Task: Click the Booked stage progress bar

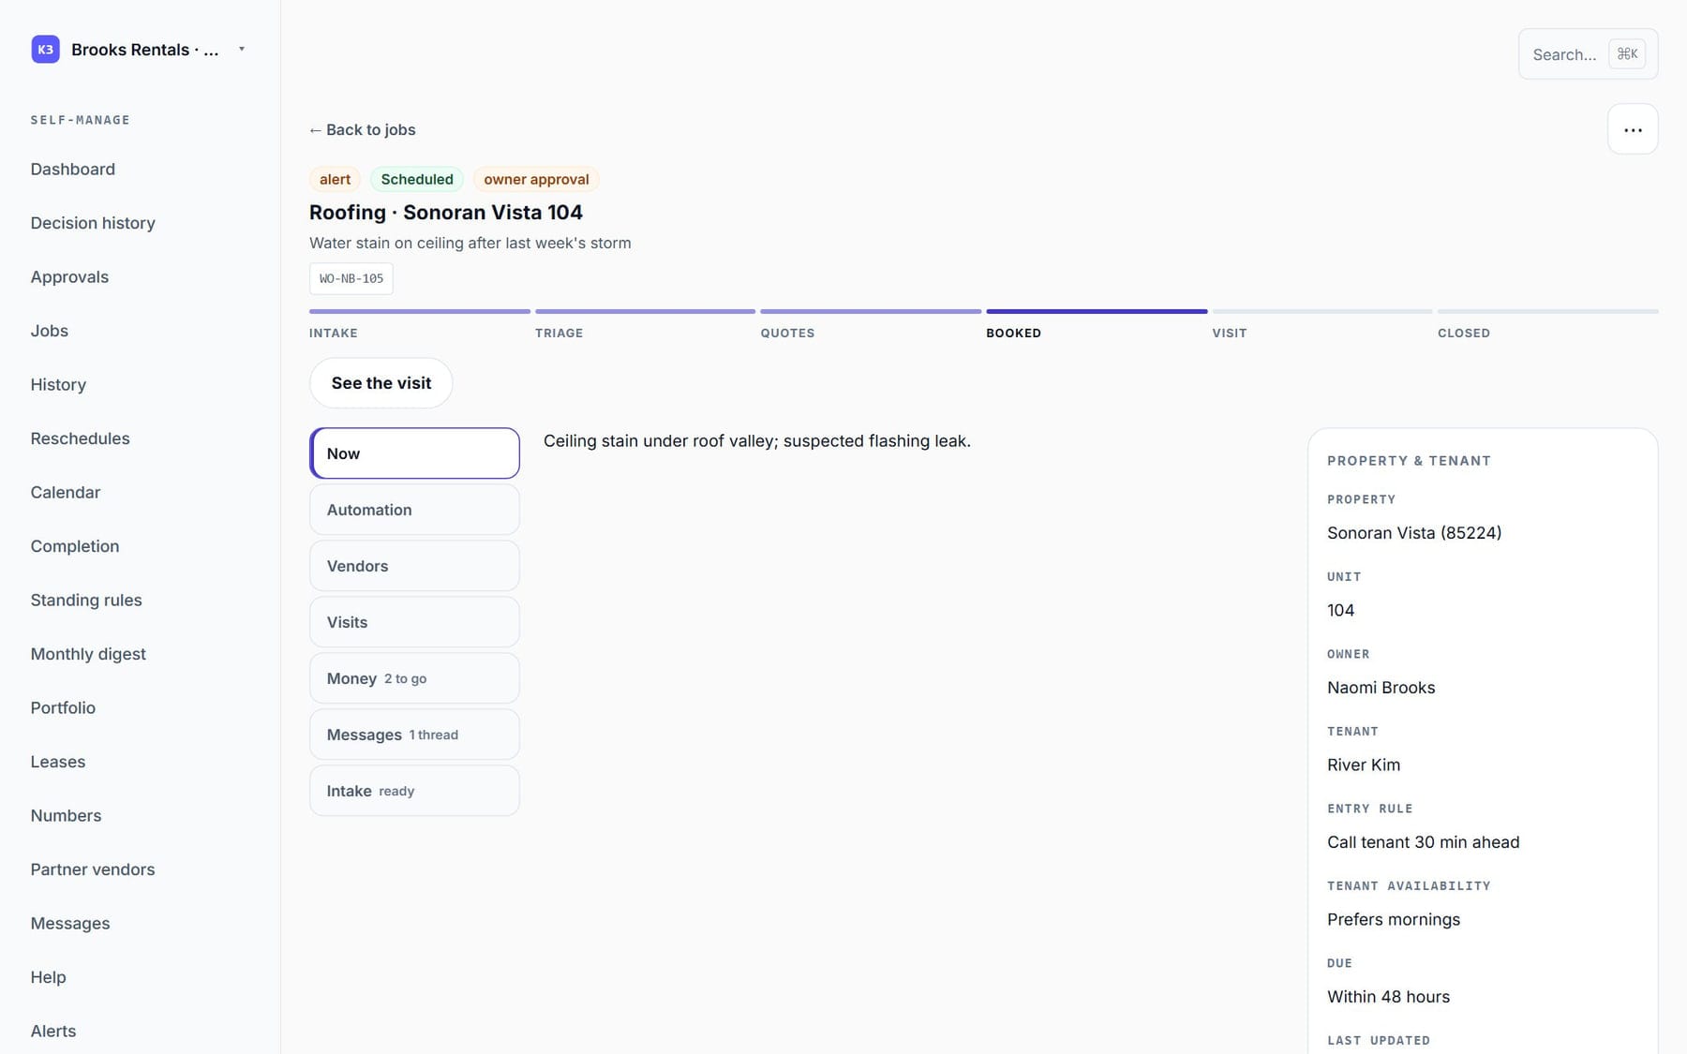Action: pyautogui.click(x=1097, y=311)
